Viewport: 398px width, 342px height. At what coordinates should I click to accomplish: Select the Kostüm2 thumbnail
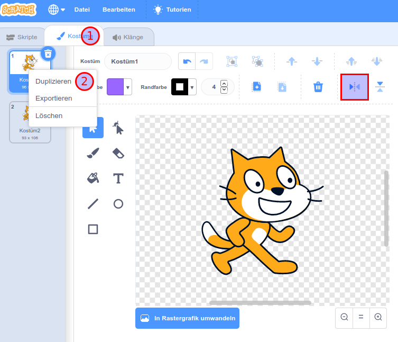[x=30, y=122]
